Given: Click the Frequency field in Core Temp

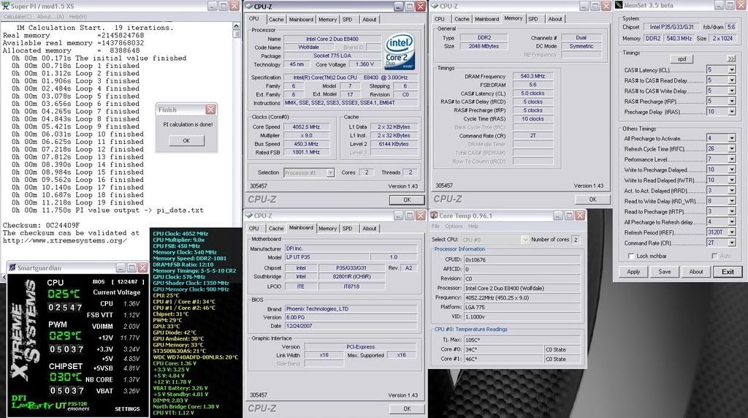Looking at the screenshot, I should point(522,297).
